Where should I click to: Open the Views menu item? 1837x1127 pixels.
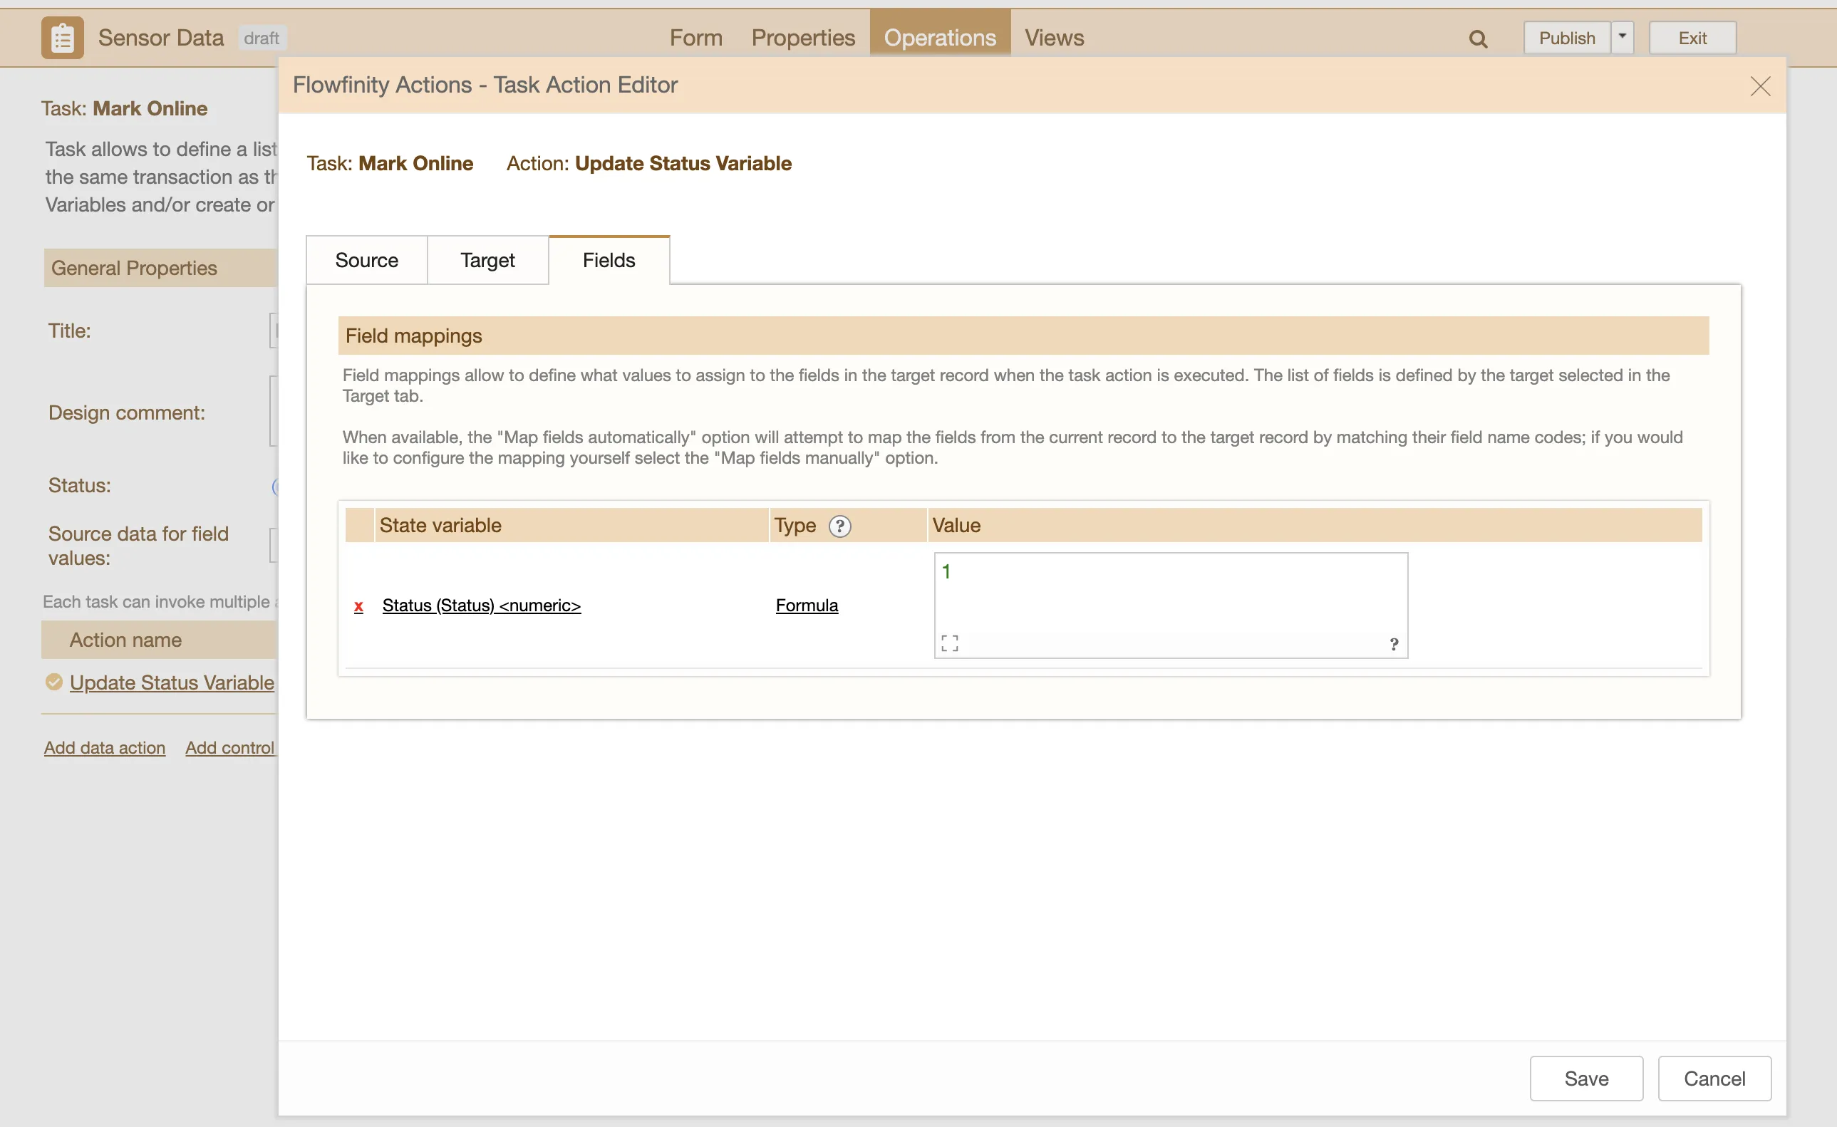[x=1053, y=38]
